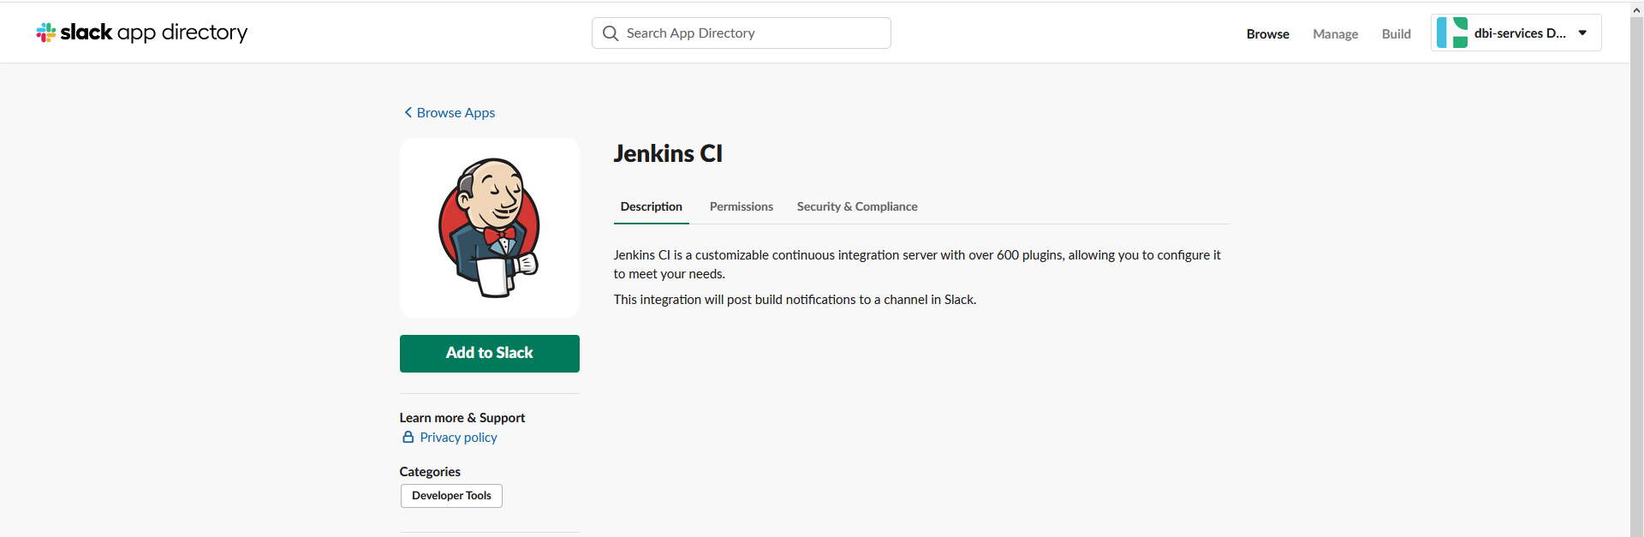The height and width of the screenshot is (537, 1644).
Task: Open the Privacy policy link
Action: [459, 438]
